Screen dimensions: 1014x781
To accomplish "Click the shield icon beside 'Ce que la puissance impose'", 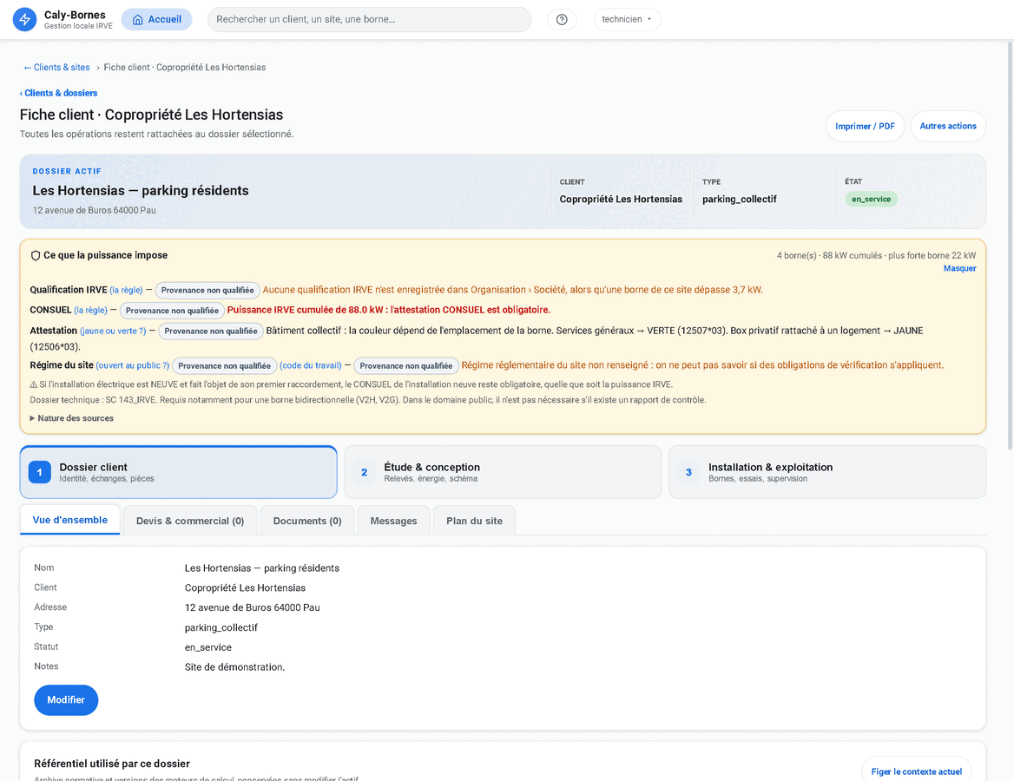I will (x=36, y=255).
